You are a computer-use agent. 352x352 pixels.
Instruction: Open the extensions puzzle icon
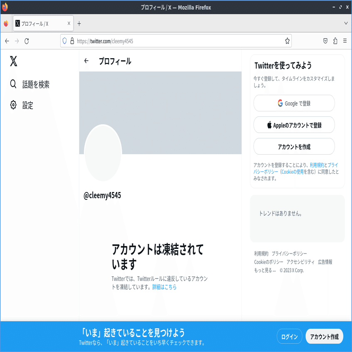pos(335,41)
